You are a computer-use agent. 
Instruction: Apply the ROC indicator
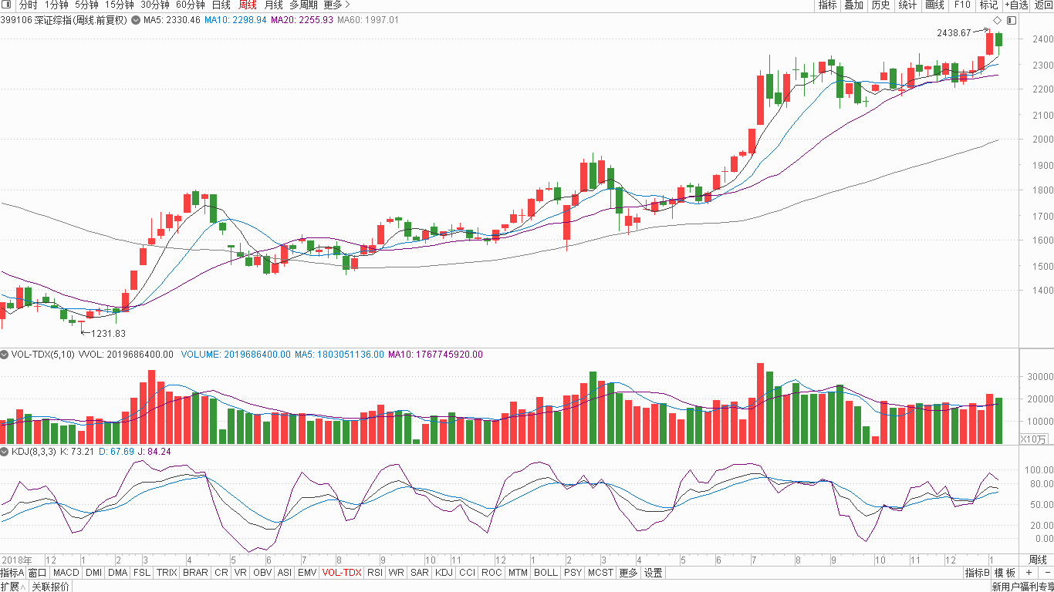click(492, 573)
